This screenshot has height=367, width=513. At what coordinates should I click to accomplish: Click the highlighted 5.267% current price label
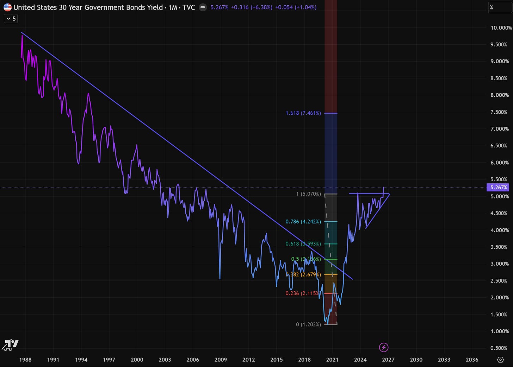pos(497,188)
